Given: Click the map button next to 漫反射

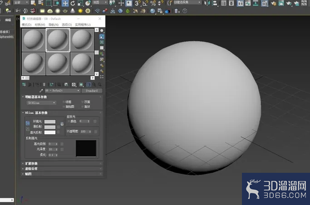Looking at the screenshot, I should click(59, 127).
